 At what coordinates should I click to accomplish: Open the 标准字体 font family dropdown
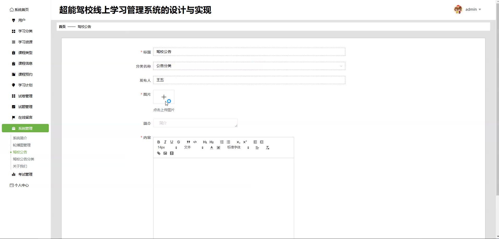click(x=238, y=147)
